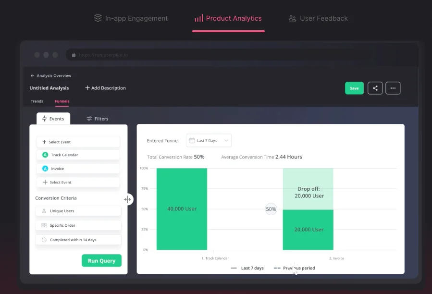Viewport: 432px width, 294px height.
Task: Click the 2. Invoice axis label
Action: tap(337, 258)
